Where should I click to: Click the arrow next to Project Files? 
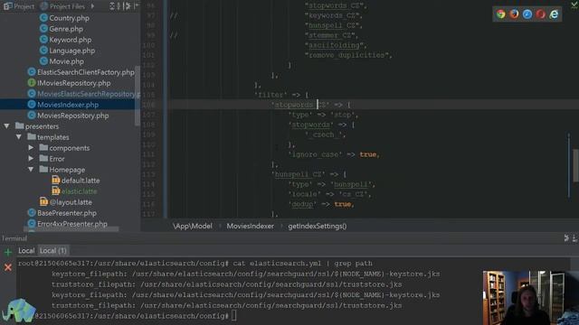coord(92,6)
